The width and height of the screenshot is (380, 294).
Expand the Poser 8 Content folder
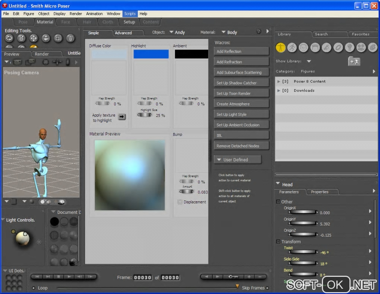tap(279, 81)
